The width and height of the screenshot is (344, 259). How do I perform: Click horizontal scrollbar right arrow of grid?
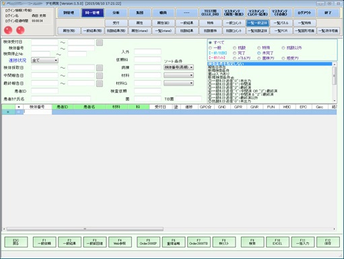click(335, 229)
